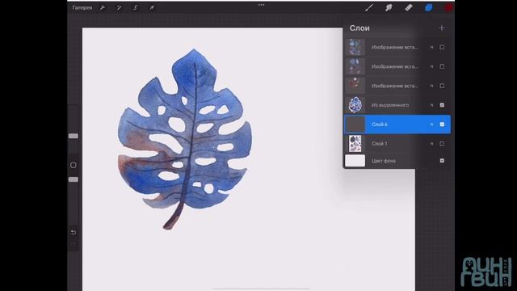Open blend mode N of Из выделенного layer

click(x=431, y=105)
